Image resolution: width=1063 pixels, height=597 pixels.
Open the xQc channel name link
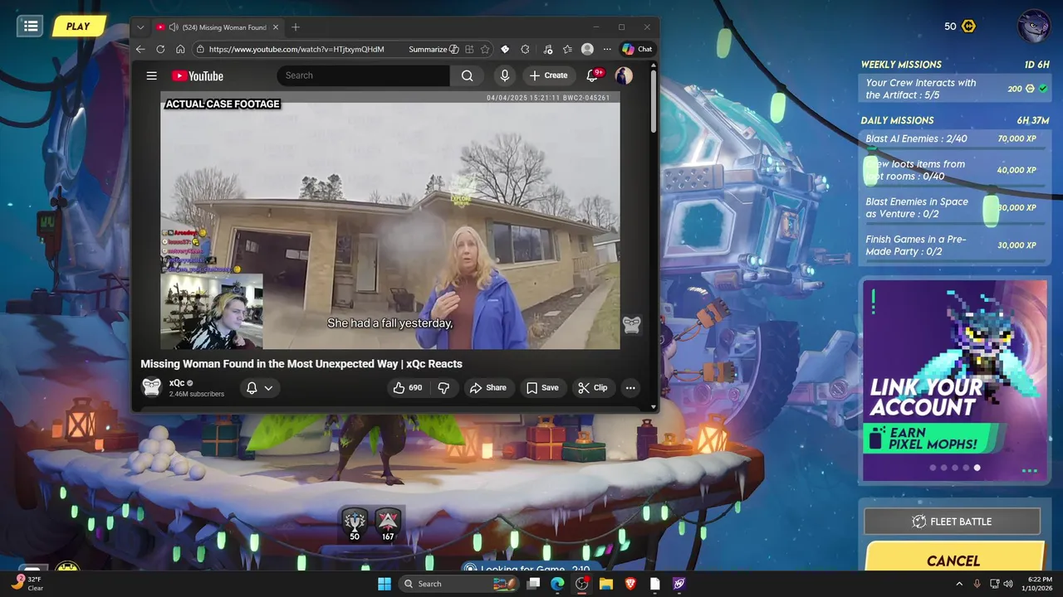pos(177,383)
